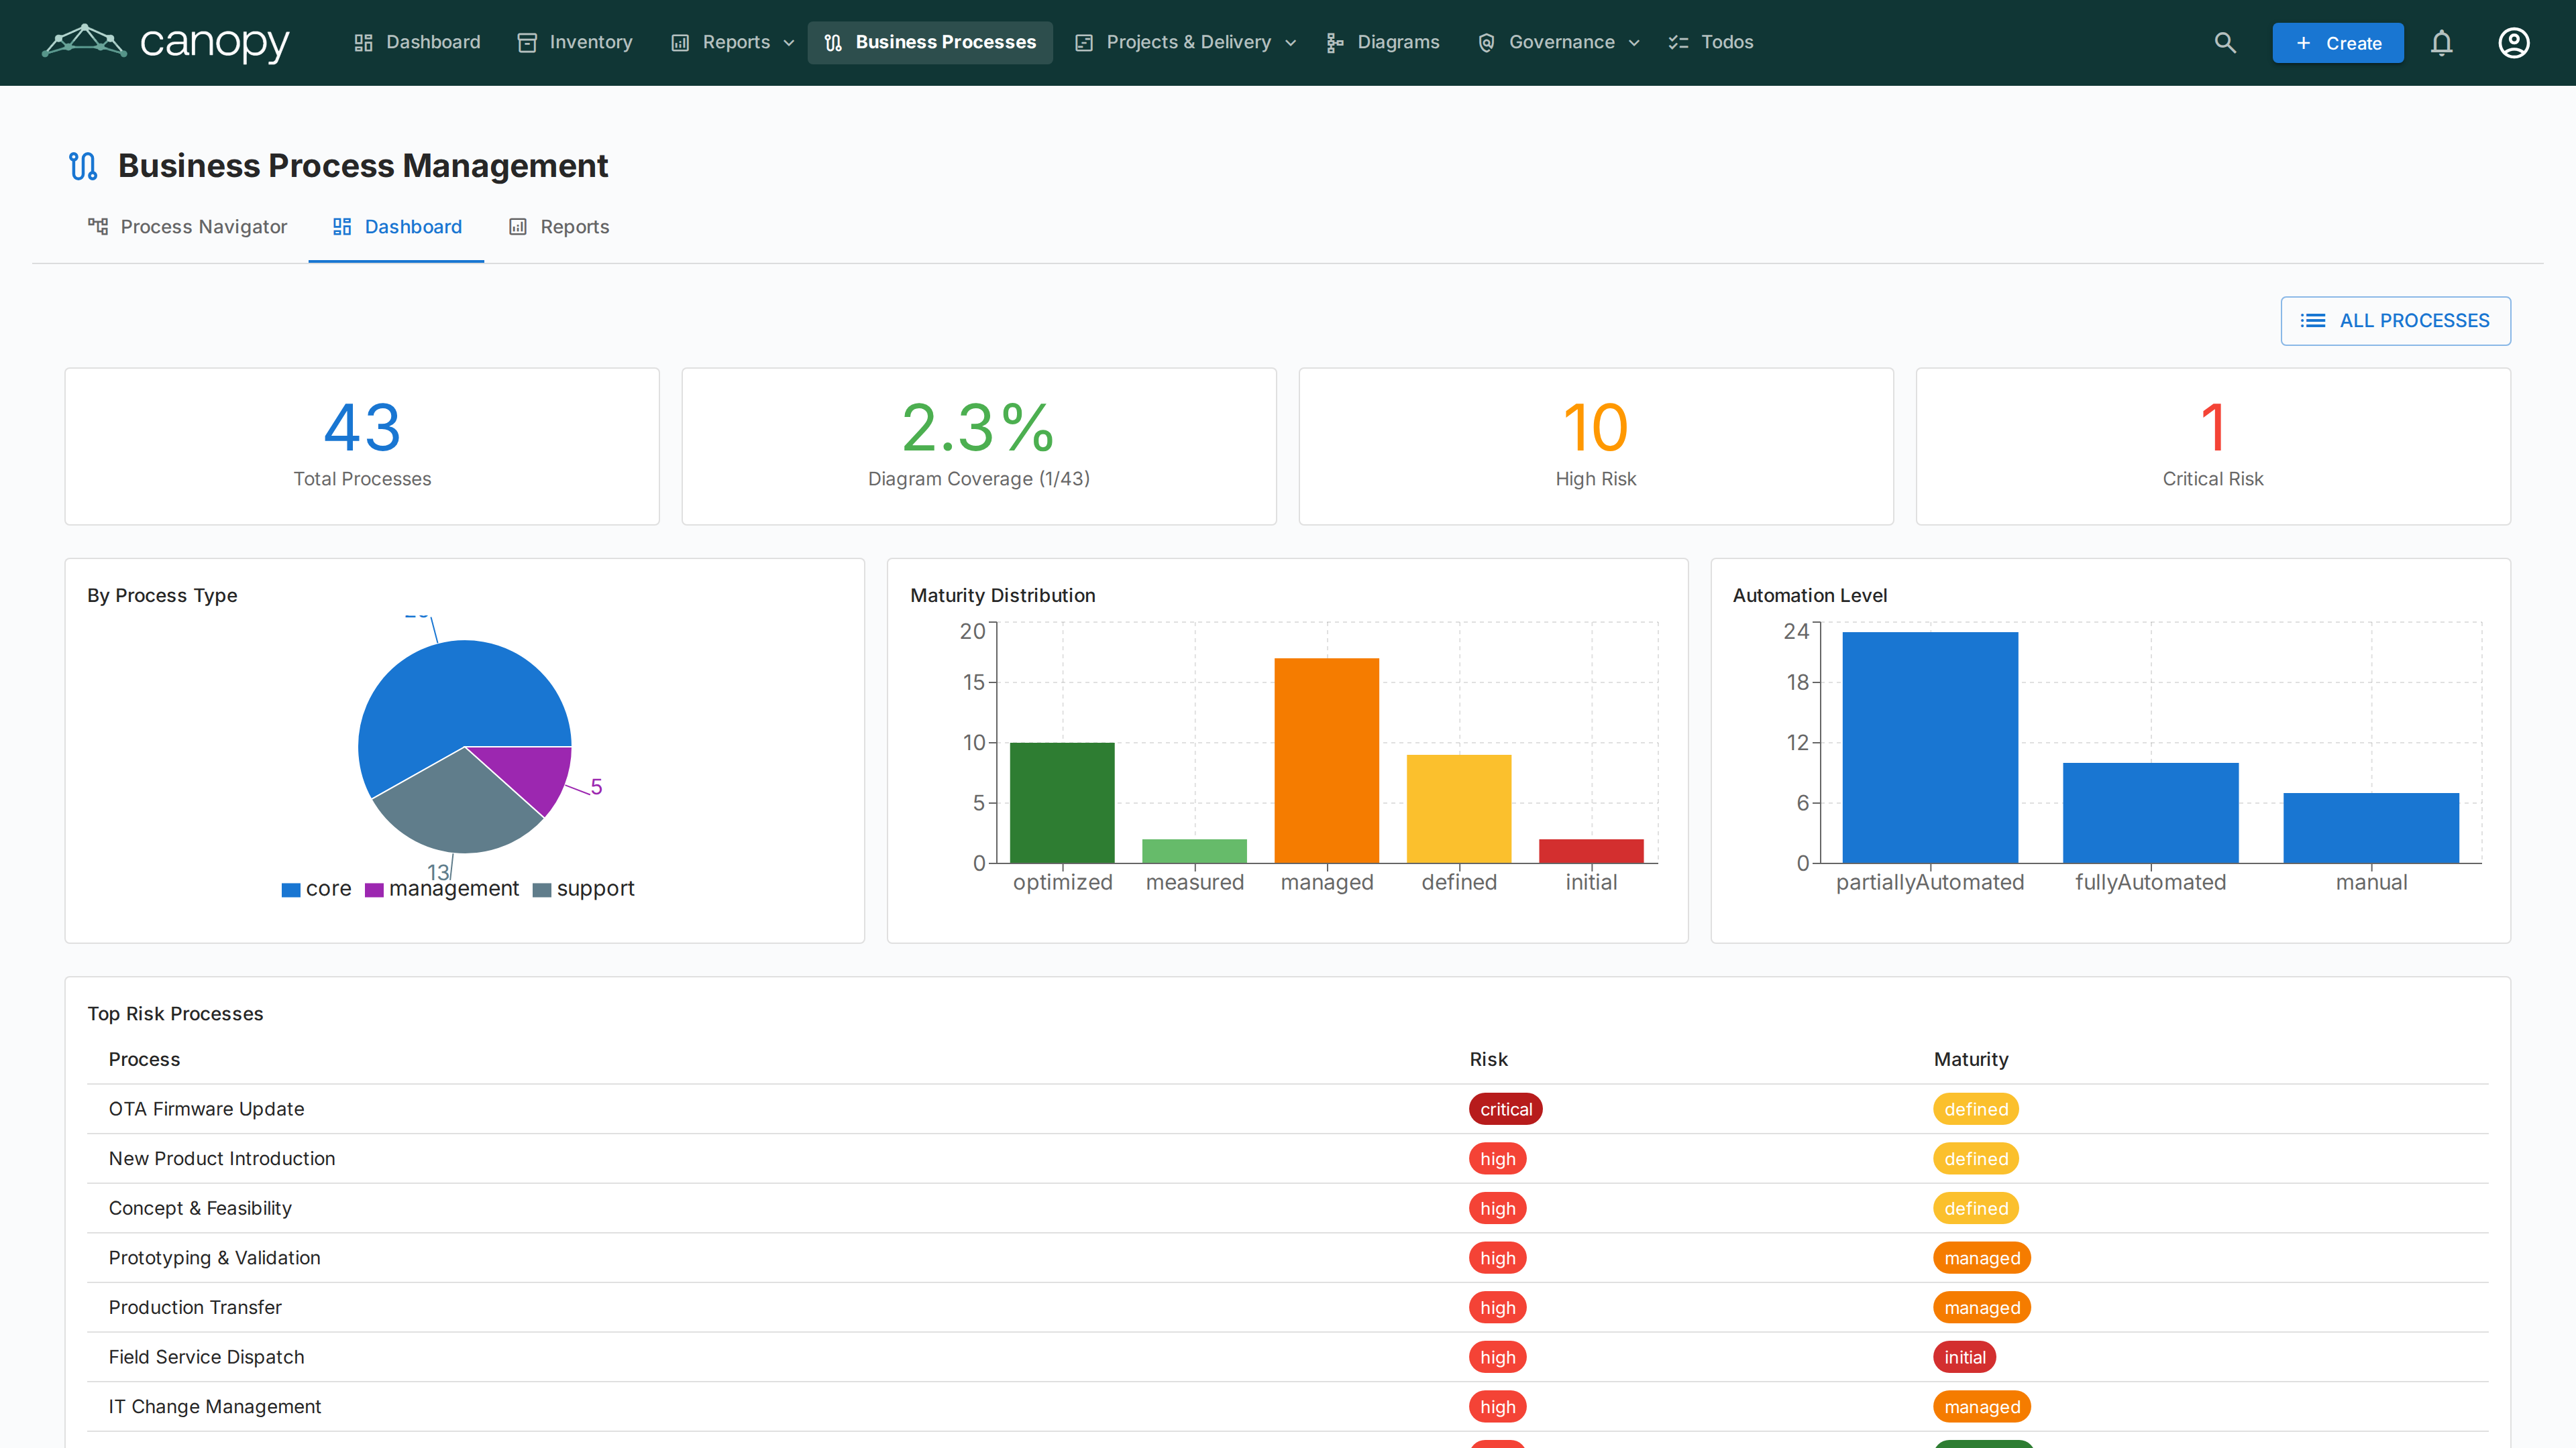Click the manual automation bar
This screenshot has height=1448, width=2576.
click(2371, 827)
